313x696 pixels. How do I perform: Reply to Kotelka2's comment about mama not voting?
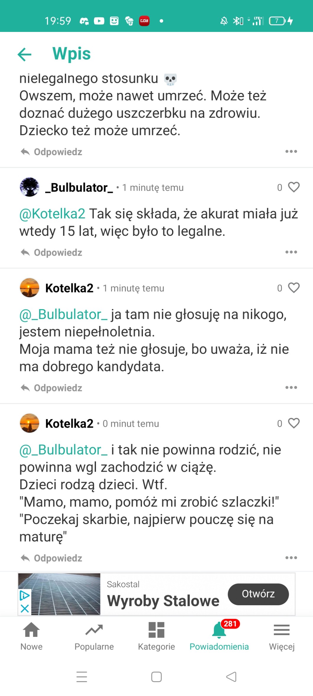coord(52,388)
